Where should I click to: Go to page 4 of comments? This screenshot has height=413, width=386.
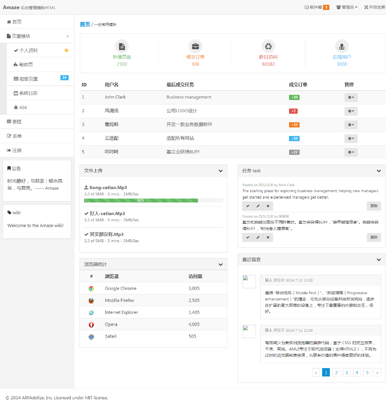pyautogui.click(x=357, y=372)
